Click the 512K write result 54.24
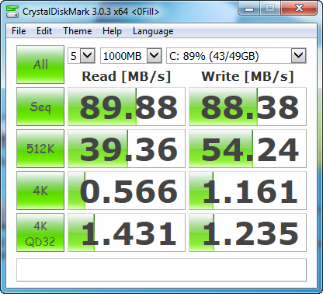 (248, 149)
